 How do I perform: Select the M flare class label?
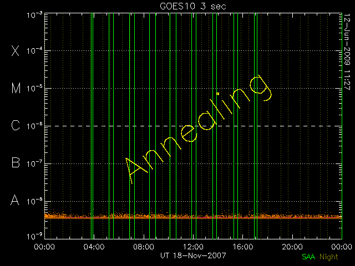tap(16, 88)
